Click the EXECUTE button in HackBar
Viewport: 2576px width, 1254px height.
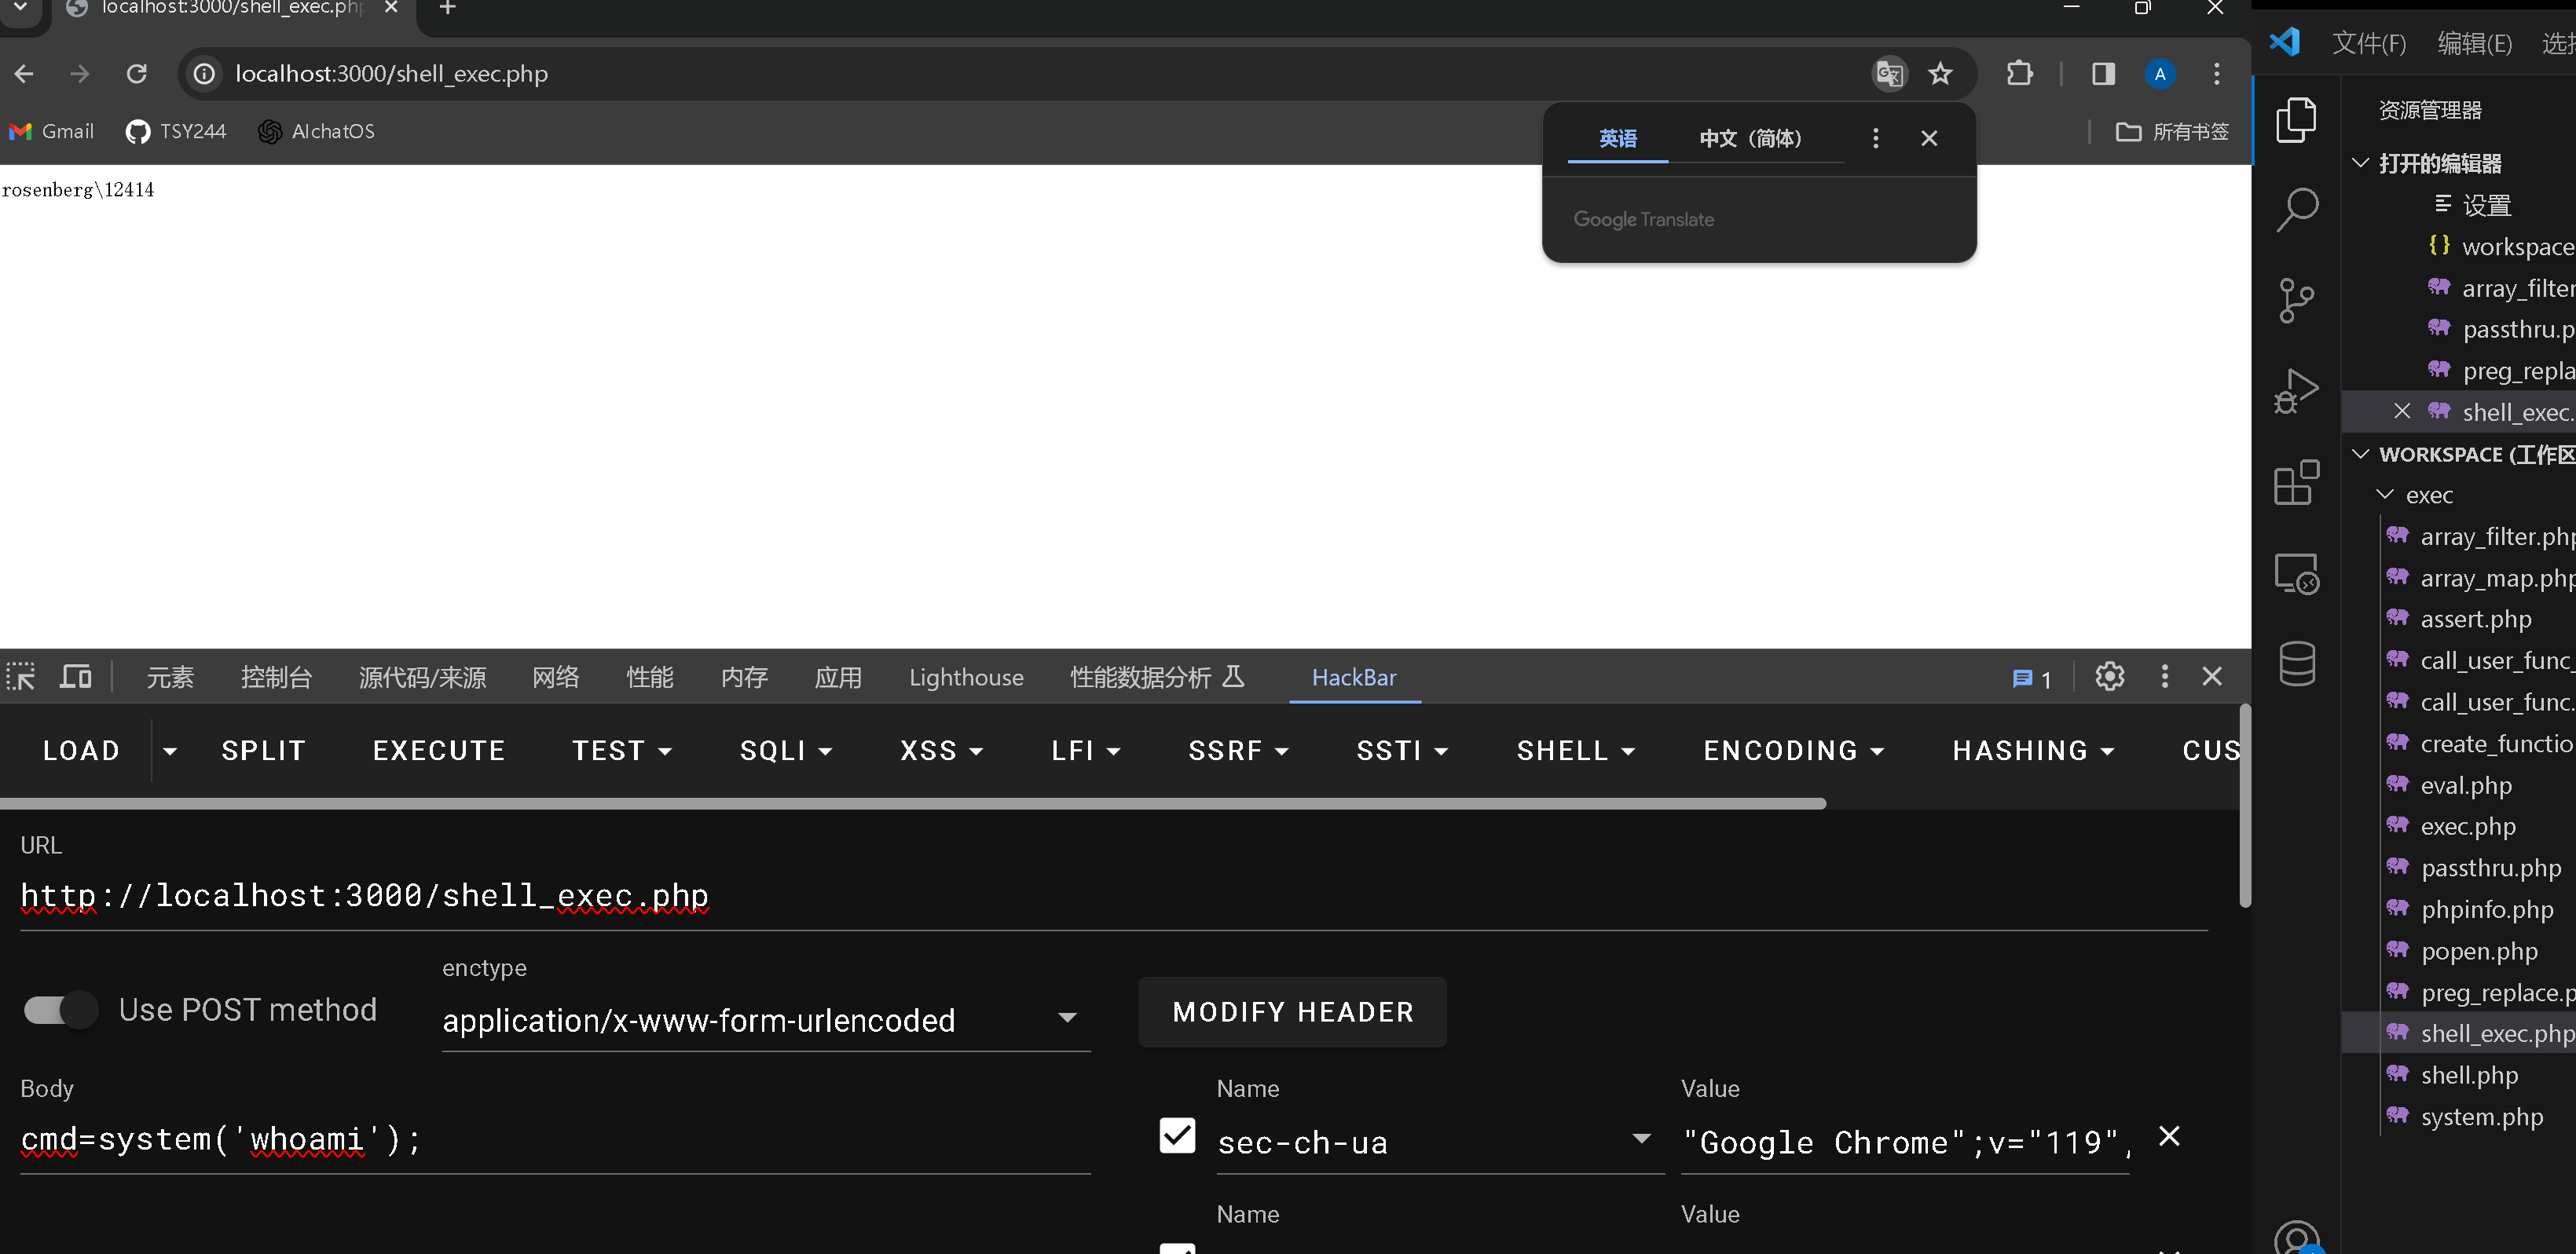(439, 751)
